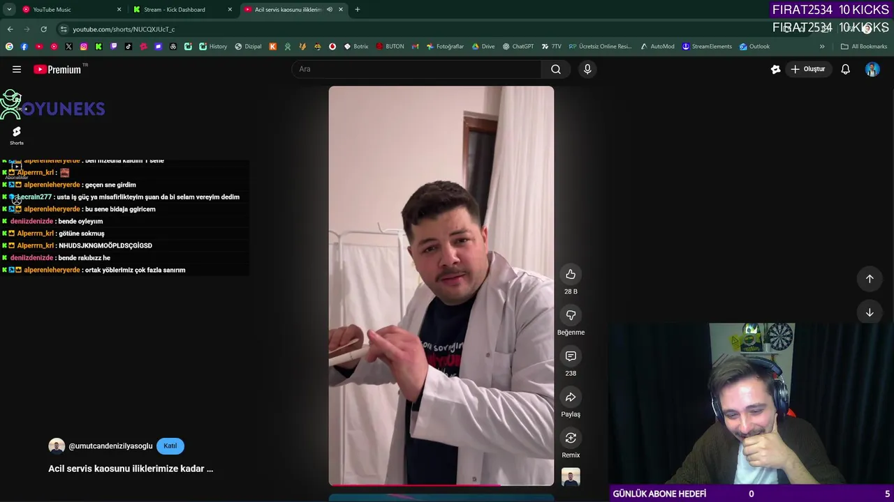Open comments showing 238
894x502 pixels.
[571, 356]
